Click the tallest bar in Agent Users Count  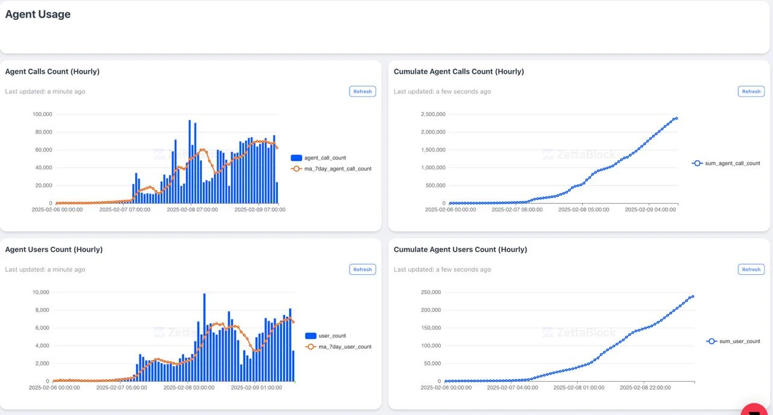pos(204,338)
